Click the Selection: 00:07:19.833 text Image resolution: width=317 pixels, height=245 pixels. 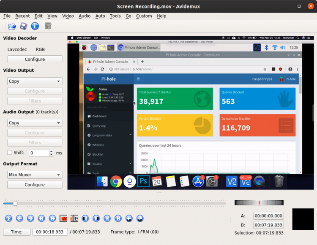[x=259, y=233]
